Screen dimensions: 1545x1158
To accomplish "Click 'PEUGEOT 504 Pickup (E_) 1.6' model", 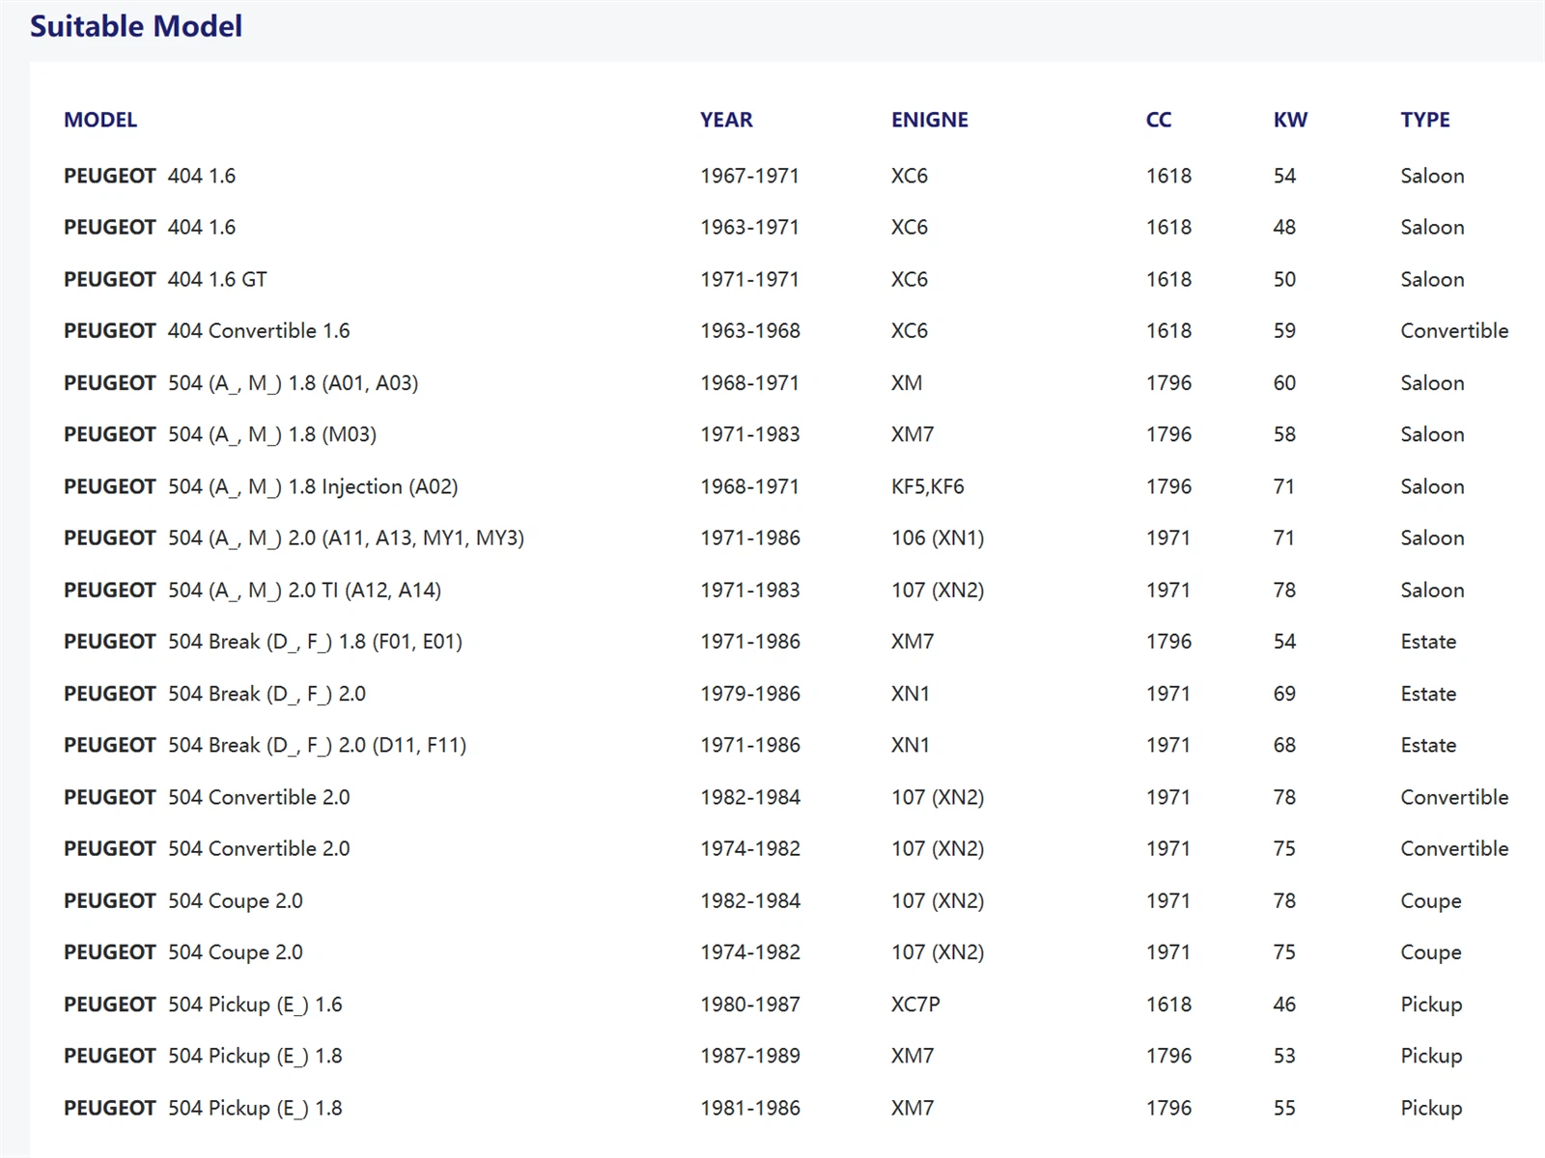I will 203,1005.
